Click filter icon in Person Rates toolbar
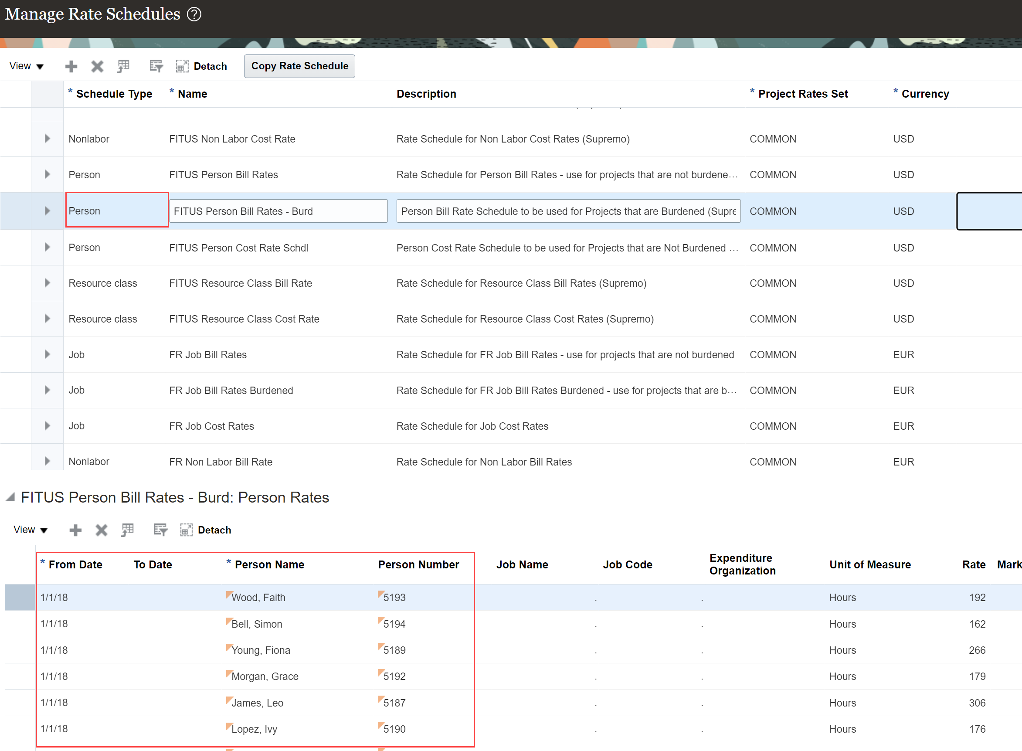This screenshot has height=751, width=1022. [160, 530]
